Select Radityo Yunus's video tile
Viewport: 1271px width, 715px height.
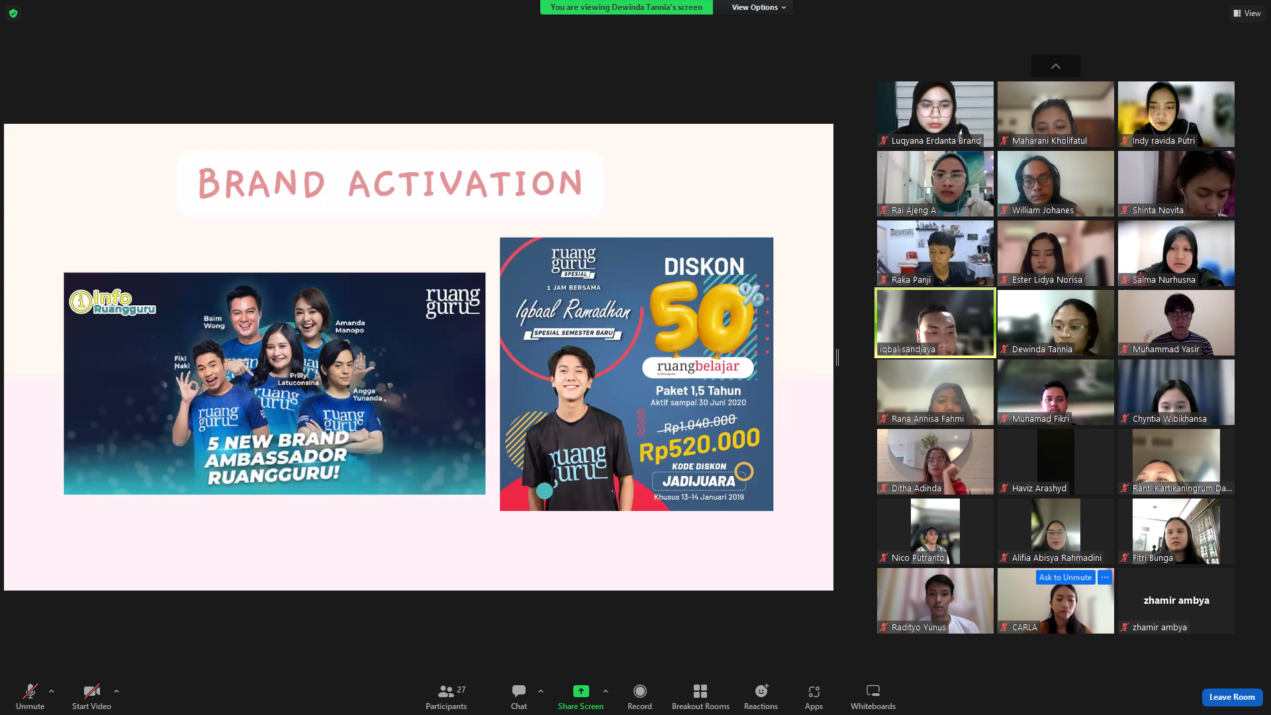pos(935,600)
